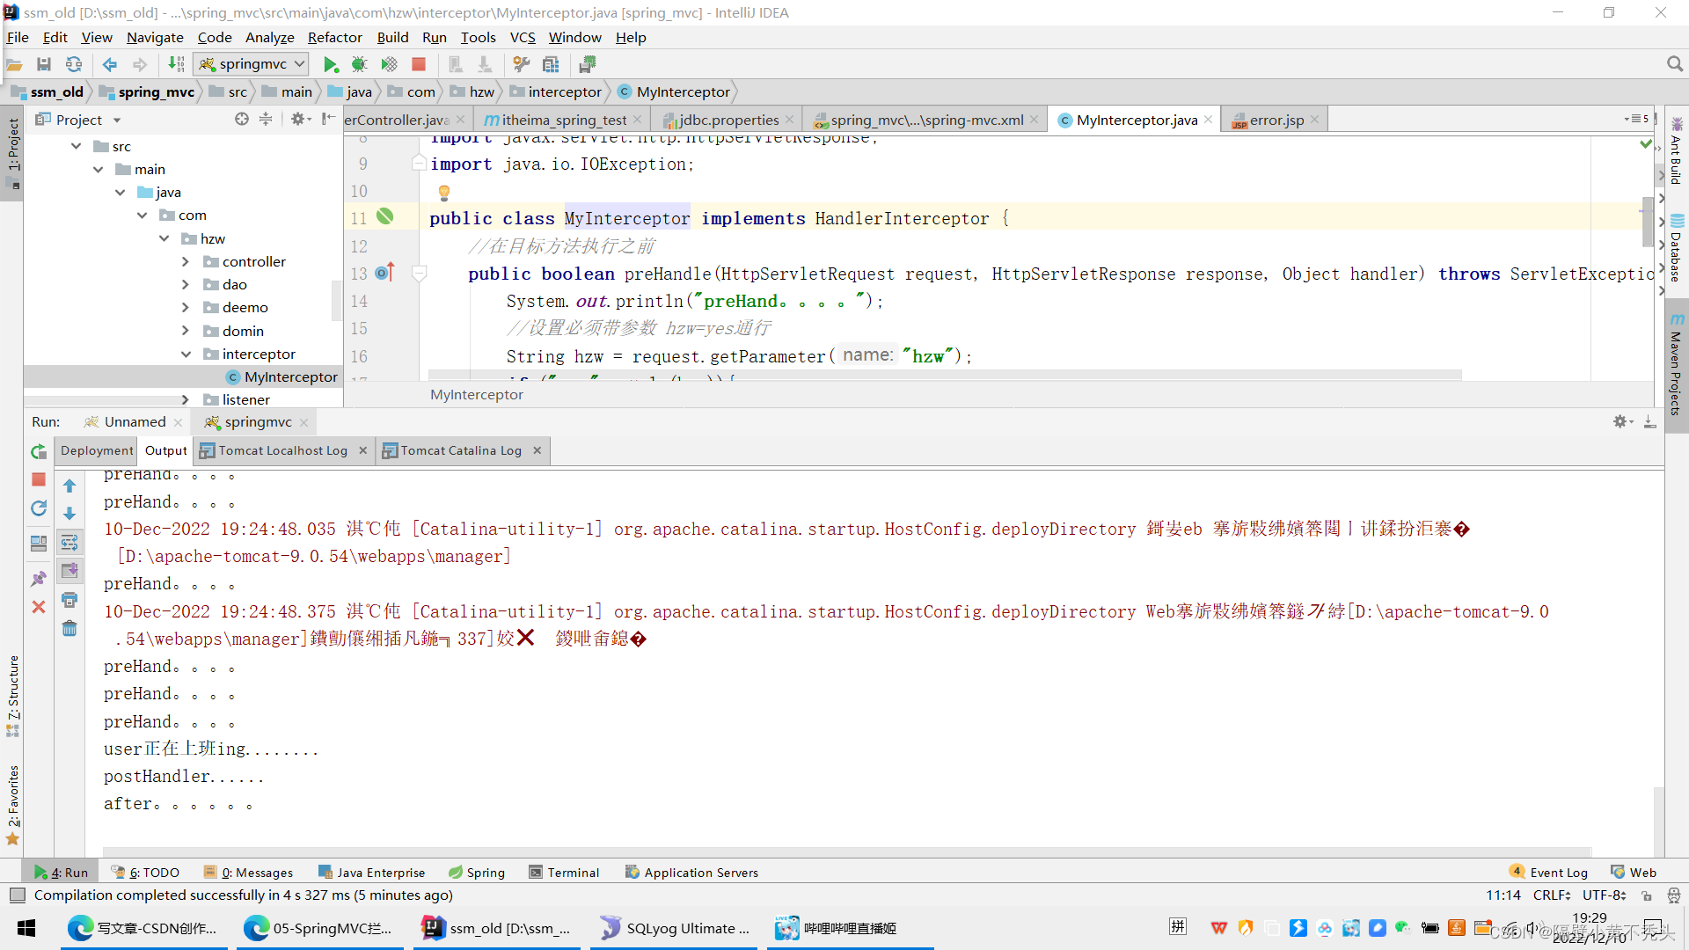The height and width of the screenshot is (950, 1689).
Task: Stop the running application
Action: (x=419, y=63)
